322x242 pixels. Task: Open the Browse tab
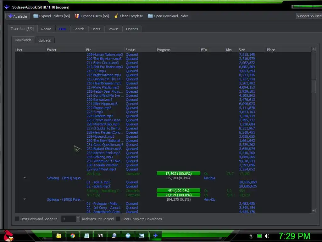[x=113, y=29]
